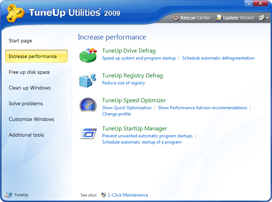Viewport: 272px width, 202px height.
Task: Click the Change profile link
Action: 116,114
